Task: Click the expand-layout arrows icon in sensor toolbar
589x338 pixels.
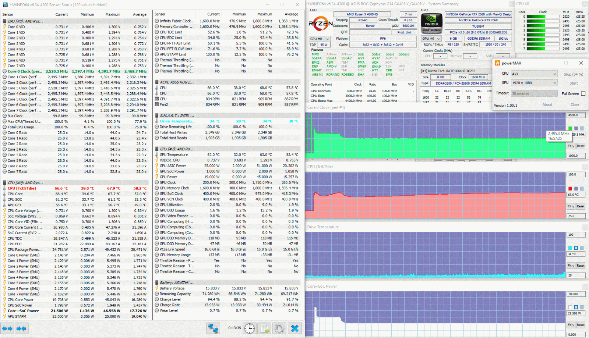Action: [x=7, y=328]
